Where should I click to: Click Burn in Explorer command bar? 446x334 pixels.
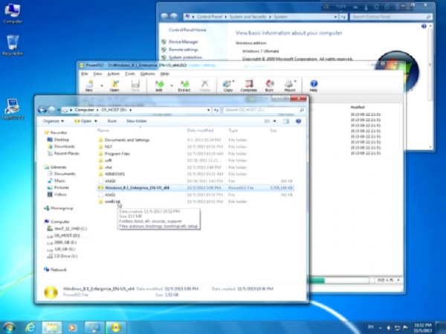pyautogui.click(x=112, y=121)
